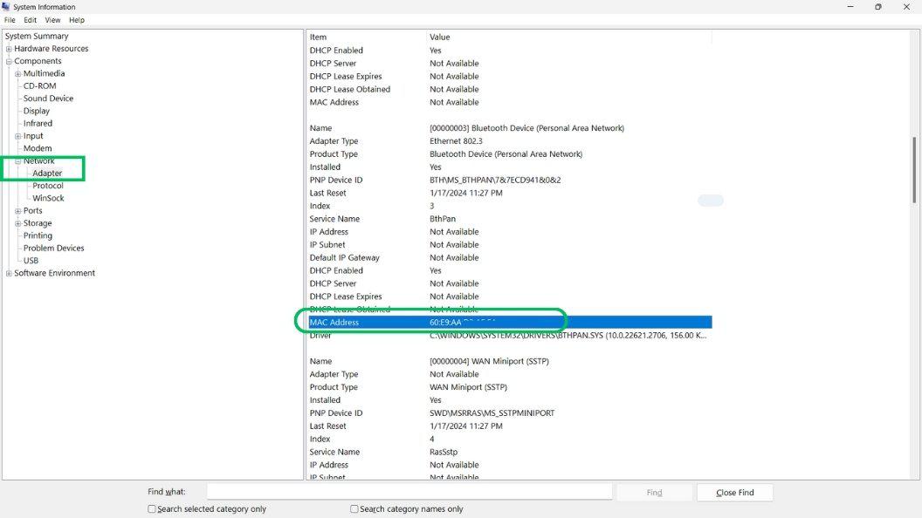Click the System Information icon in the title bar
The height and width of the screenshot is (518, 922).
(x=9, y=7)
